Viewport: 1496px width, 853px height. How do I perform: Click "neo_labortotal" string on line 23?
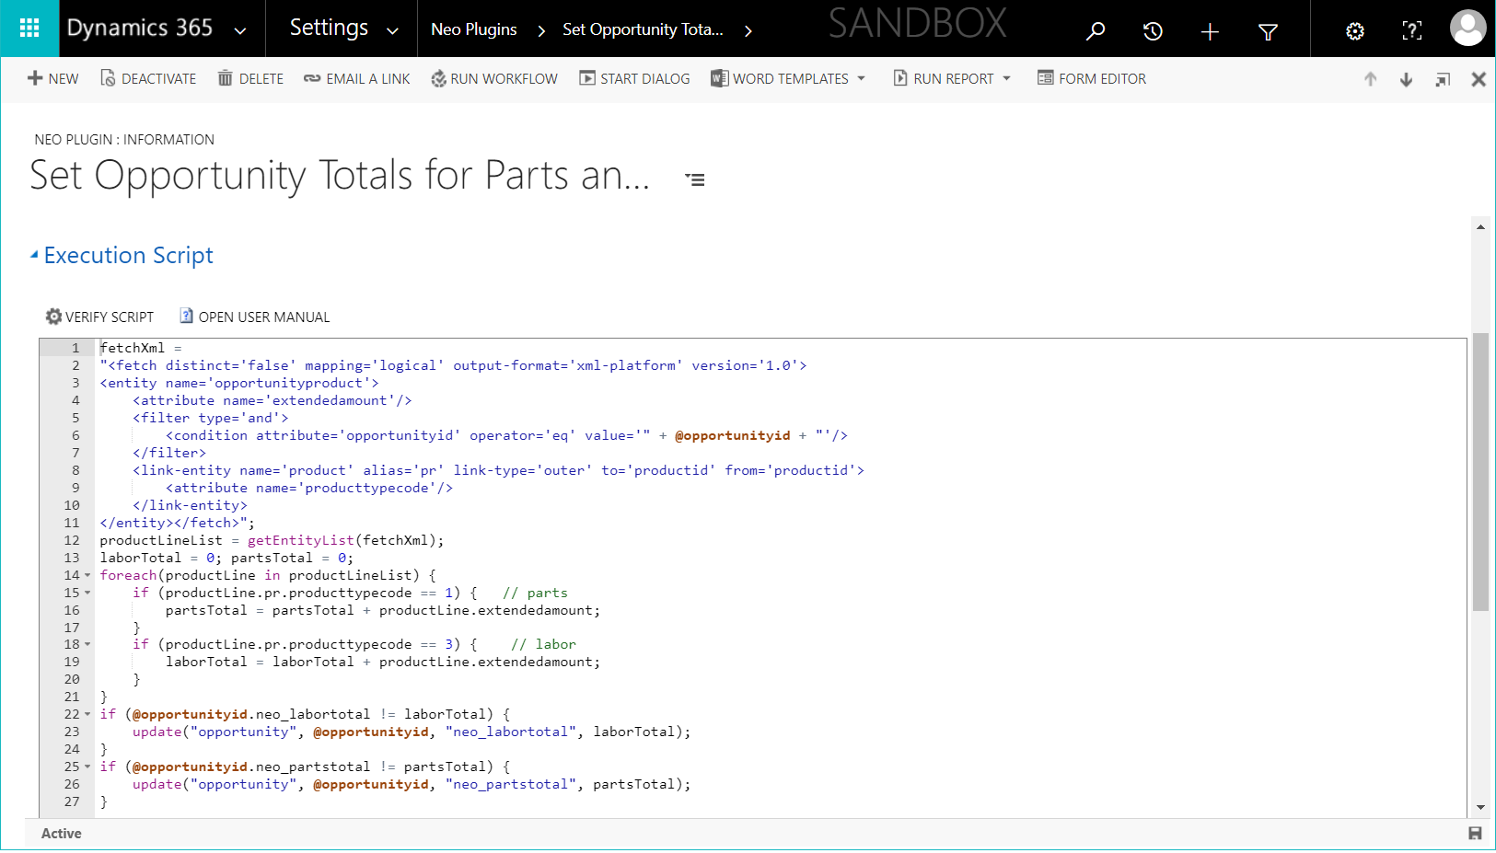coord(511,732)
